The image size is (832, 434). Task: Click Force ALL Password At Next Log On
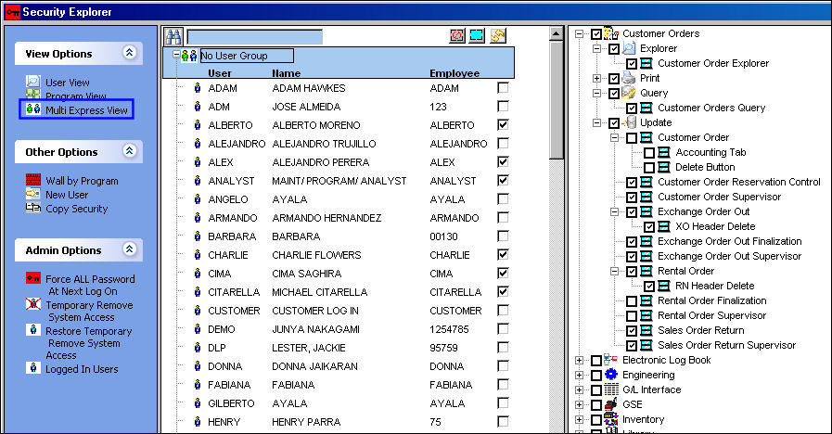pos(90,285)
